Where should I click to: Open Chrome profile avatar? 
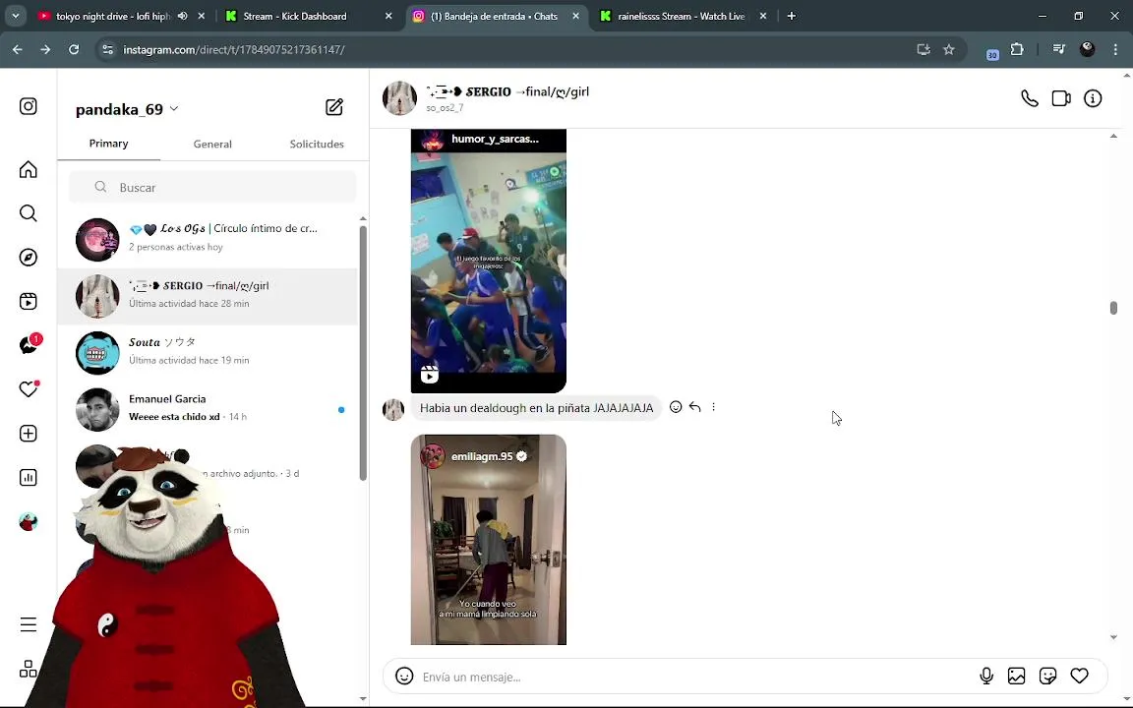(1087, 49)
